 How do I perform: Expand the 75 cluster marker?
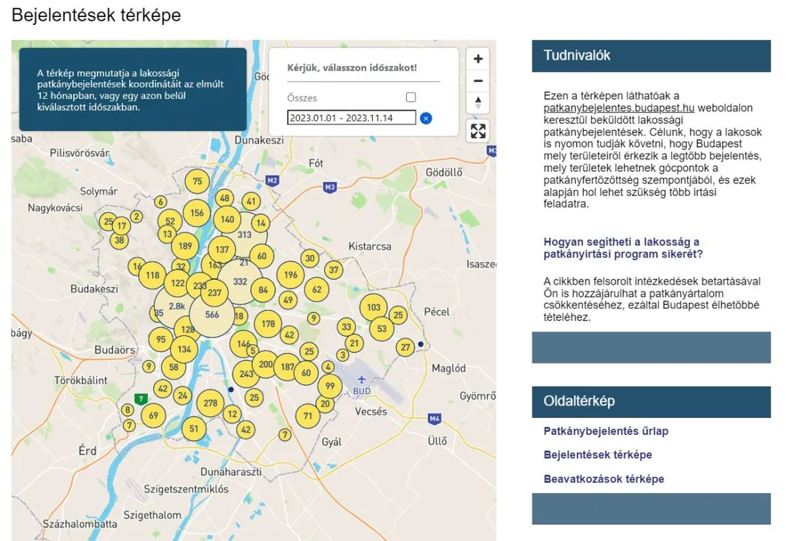tap(197, 181)
